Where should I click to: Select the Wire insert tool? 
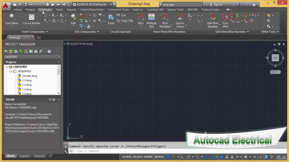point(140,19)
